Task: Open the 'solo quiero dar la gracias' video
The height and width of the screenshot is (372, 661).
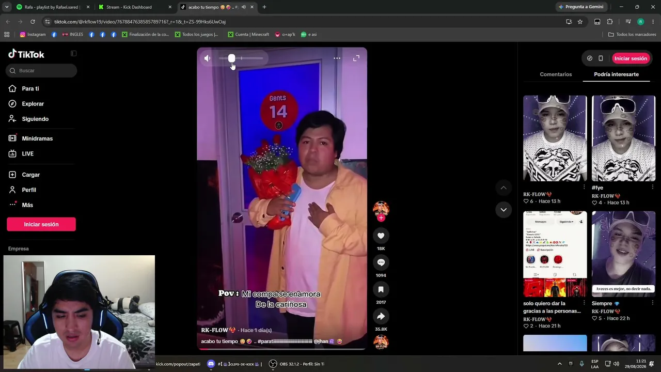Action: 555,254
